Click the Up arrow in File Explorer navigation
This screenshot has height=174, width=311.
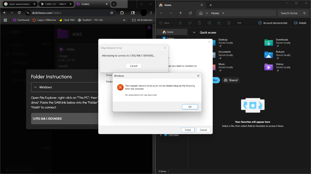pos(181,13)
